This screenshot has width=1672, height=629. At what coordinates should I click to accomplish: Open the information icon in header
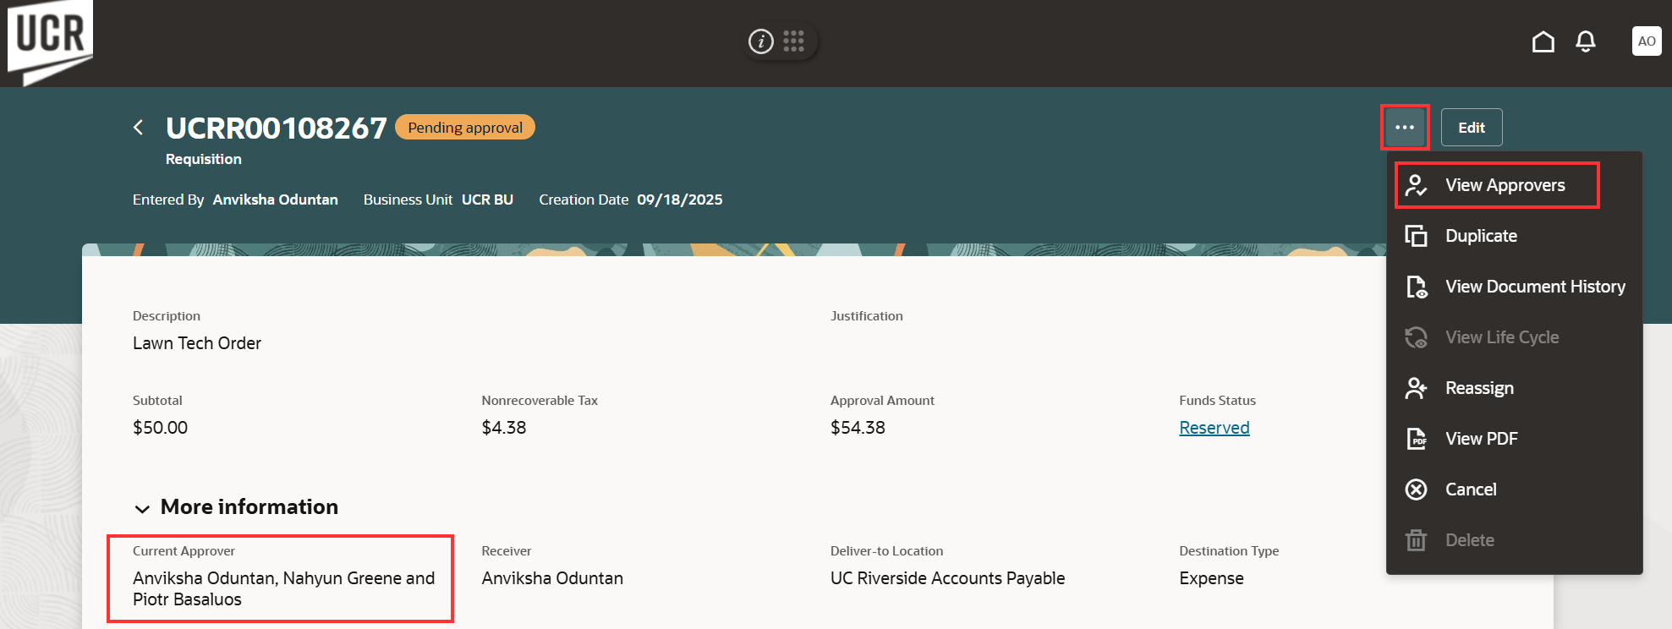pos(761,41)
